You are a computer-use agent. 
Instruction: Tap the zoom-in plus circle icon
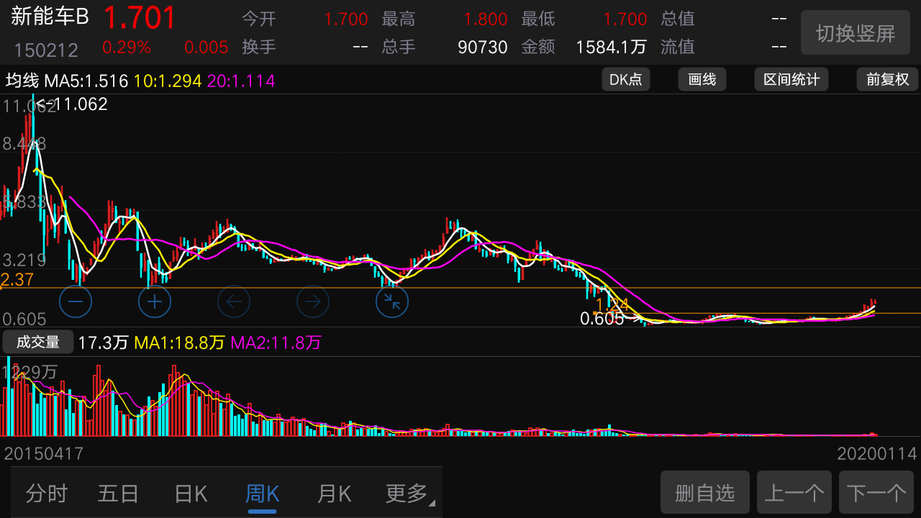(x=155, y=301)
